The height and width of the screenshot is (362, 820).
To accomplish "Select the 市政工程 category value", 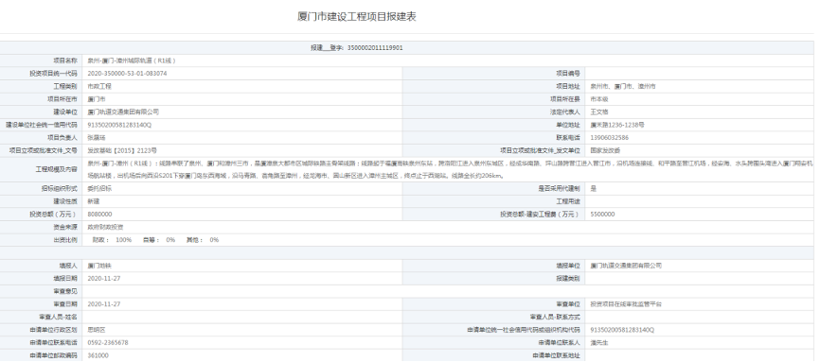I will click(99, 86).
